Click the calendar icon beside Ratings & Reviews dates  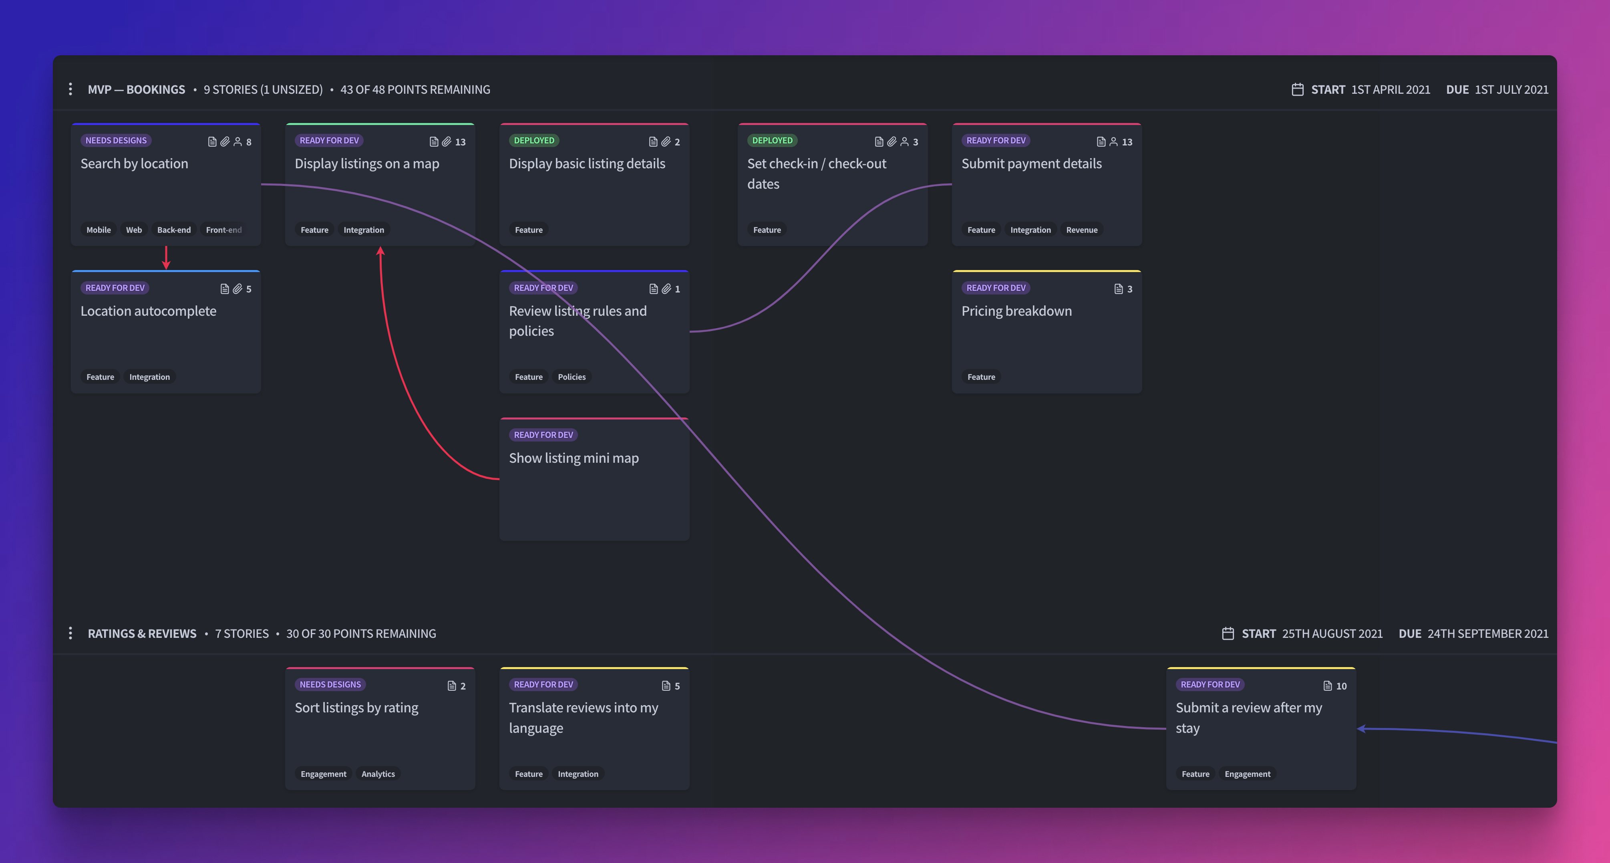(x=1229, y=633)
